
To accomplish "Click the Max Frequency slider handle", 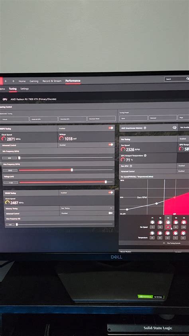I will click(72, 170).
